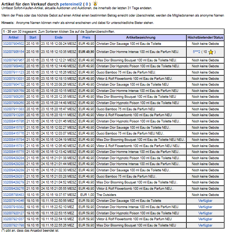This screenshot has height=232, width=225.
Task: Open item number 332007907967
Action: (x=14, y=60)
